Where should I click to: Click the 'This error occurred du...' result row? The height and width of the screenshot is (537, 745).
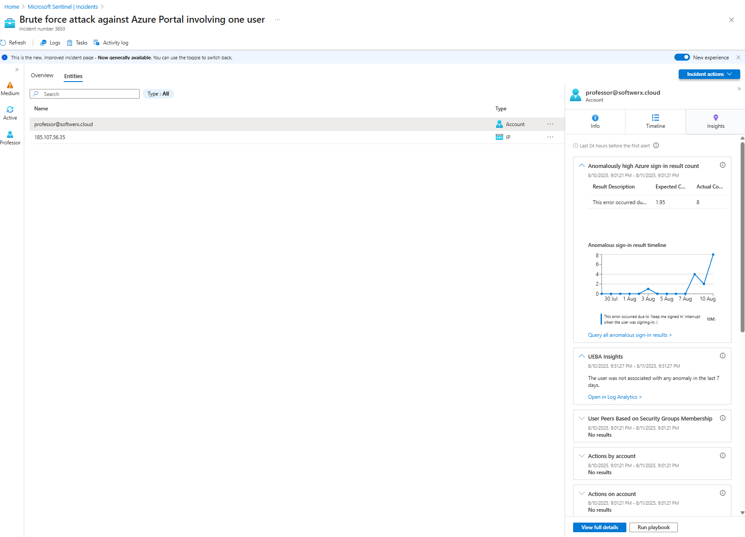[657, 202]
